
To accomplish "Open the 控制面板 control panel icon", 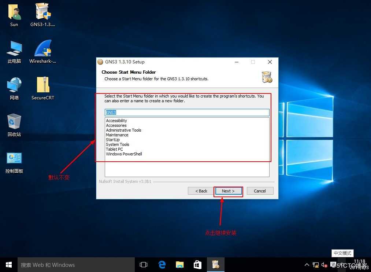I will (x=14, y=162).
